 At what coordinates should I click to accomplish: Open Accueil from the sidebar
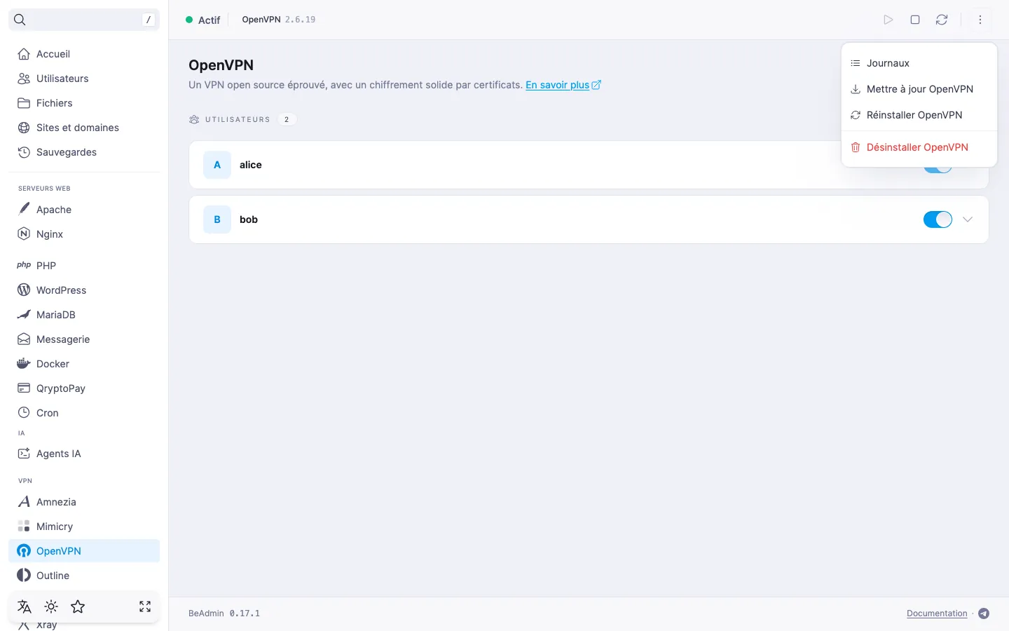[84, 54]
